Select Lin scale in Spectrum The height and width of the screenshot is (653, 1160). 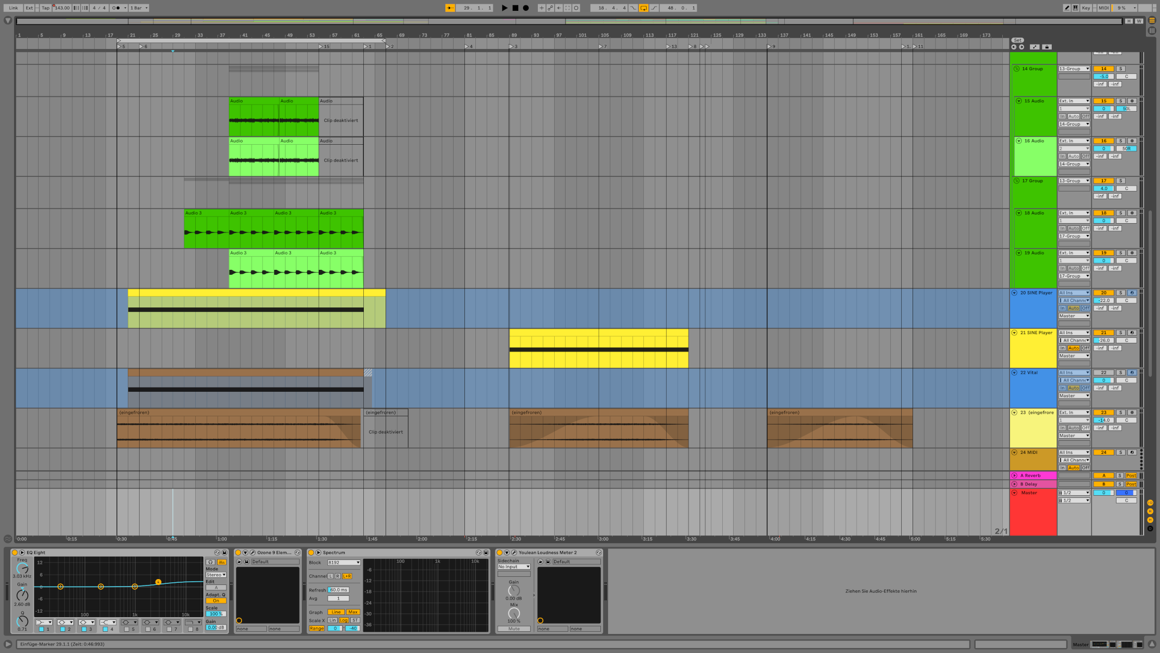click(x=332, y=620)
